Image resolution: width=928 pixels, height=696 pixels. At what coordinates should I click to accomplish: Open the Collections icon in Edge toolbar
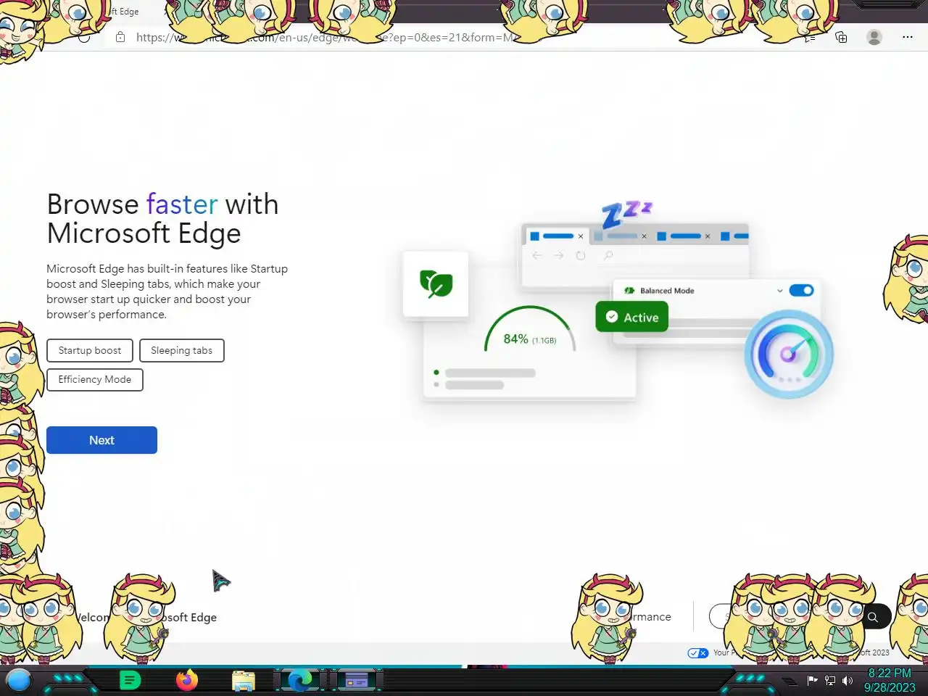coord(841,37)
